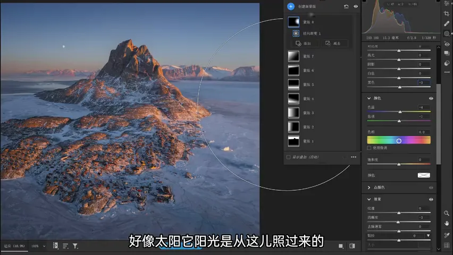453x255 pixels.
Task: Collapse the 颜色 color section chevron
Action: [x=369, y=98]
